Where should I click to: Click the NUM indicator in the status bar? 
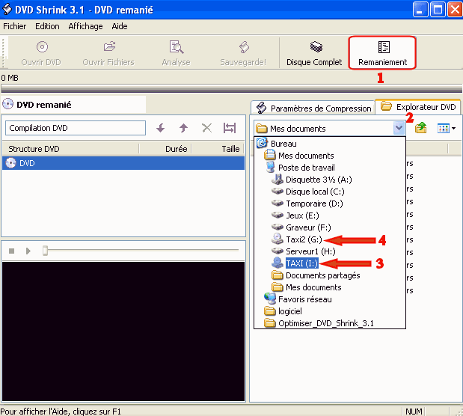click(414, 412)
